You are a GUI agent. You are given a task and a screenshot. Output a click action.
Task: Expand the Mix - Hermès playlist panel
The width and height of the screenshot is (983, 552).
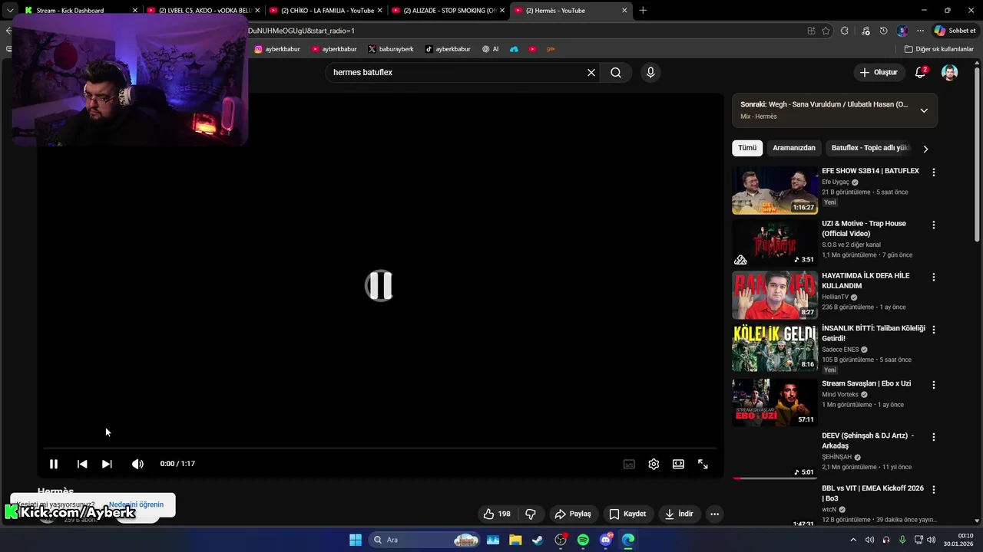click(x=924, y=110)
